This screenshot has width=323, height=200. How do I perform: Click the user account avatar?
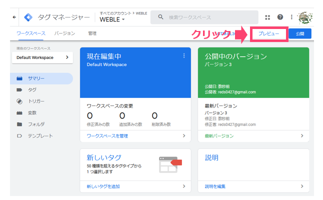(x=305, y=17)
